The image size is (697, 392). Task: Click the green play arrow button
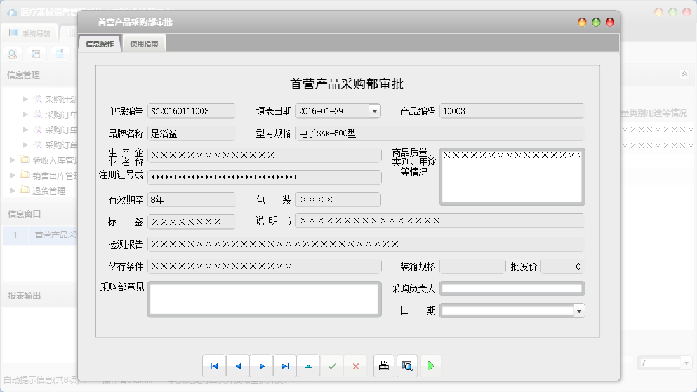[430, 366]
